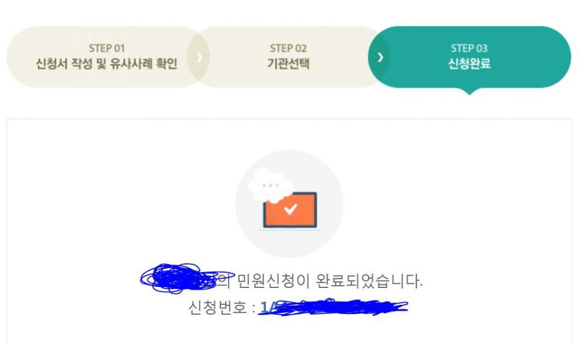Click the white chevron before STEP 03
This screenshot has height=343, width=579.
[x=380, y=57]
